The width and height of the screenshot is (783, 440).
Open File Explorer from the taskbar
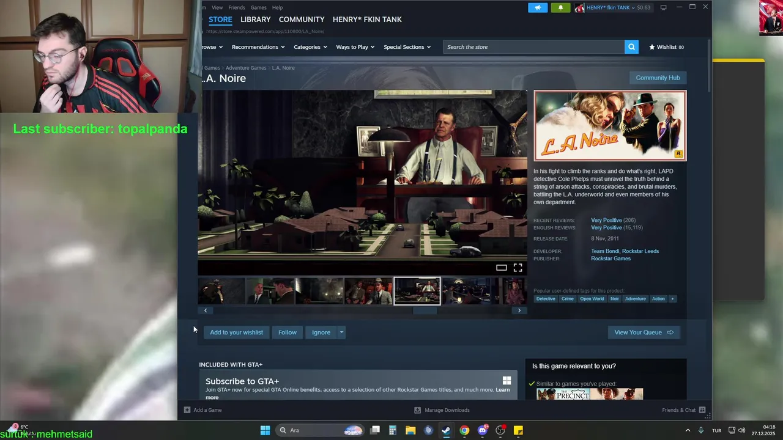[x=410, y=430]
